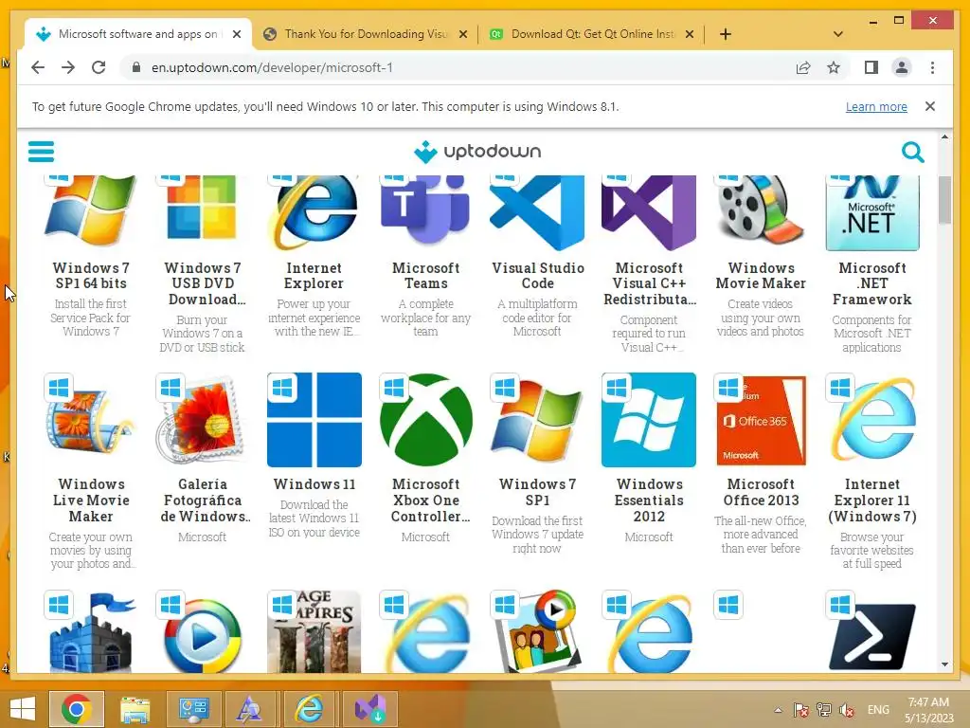This screenshot has height=728, width=970.
Task: Bookmark this page with the star icon
Action: 834,67
